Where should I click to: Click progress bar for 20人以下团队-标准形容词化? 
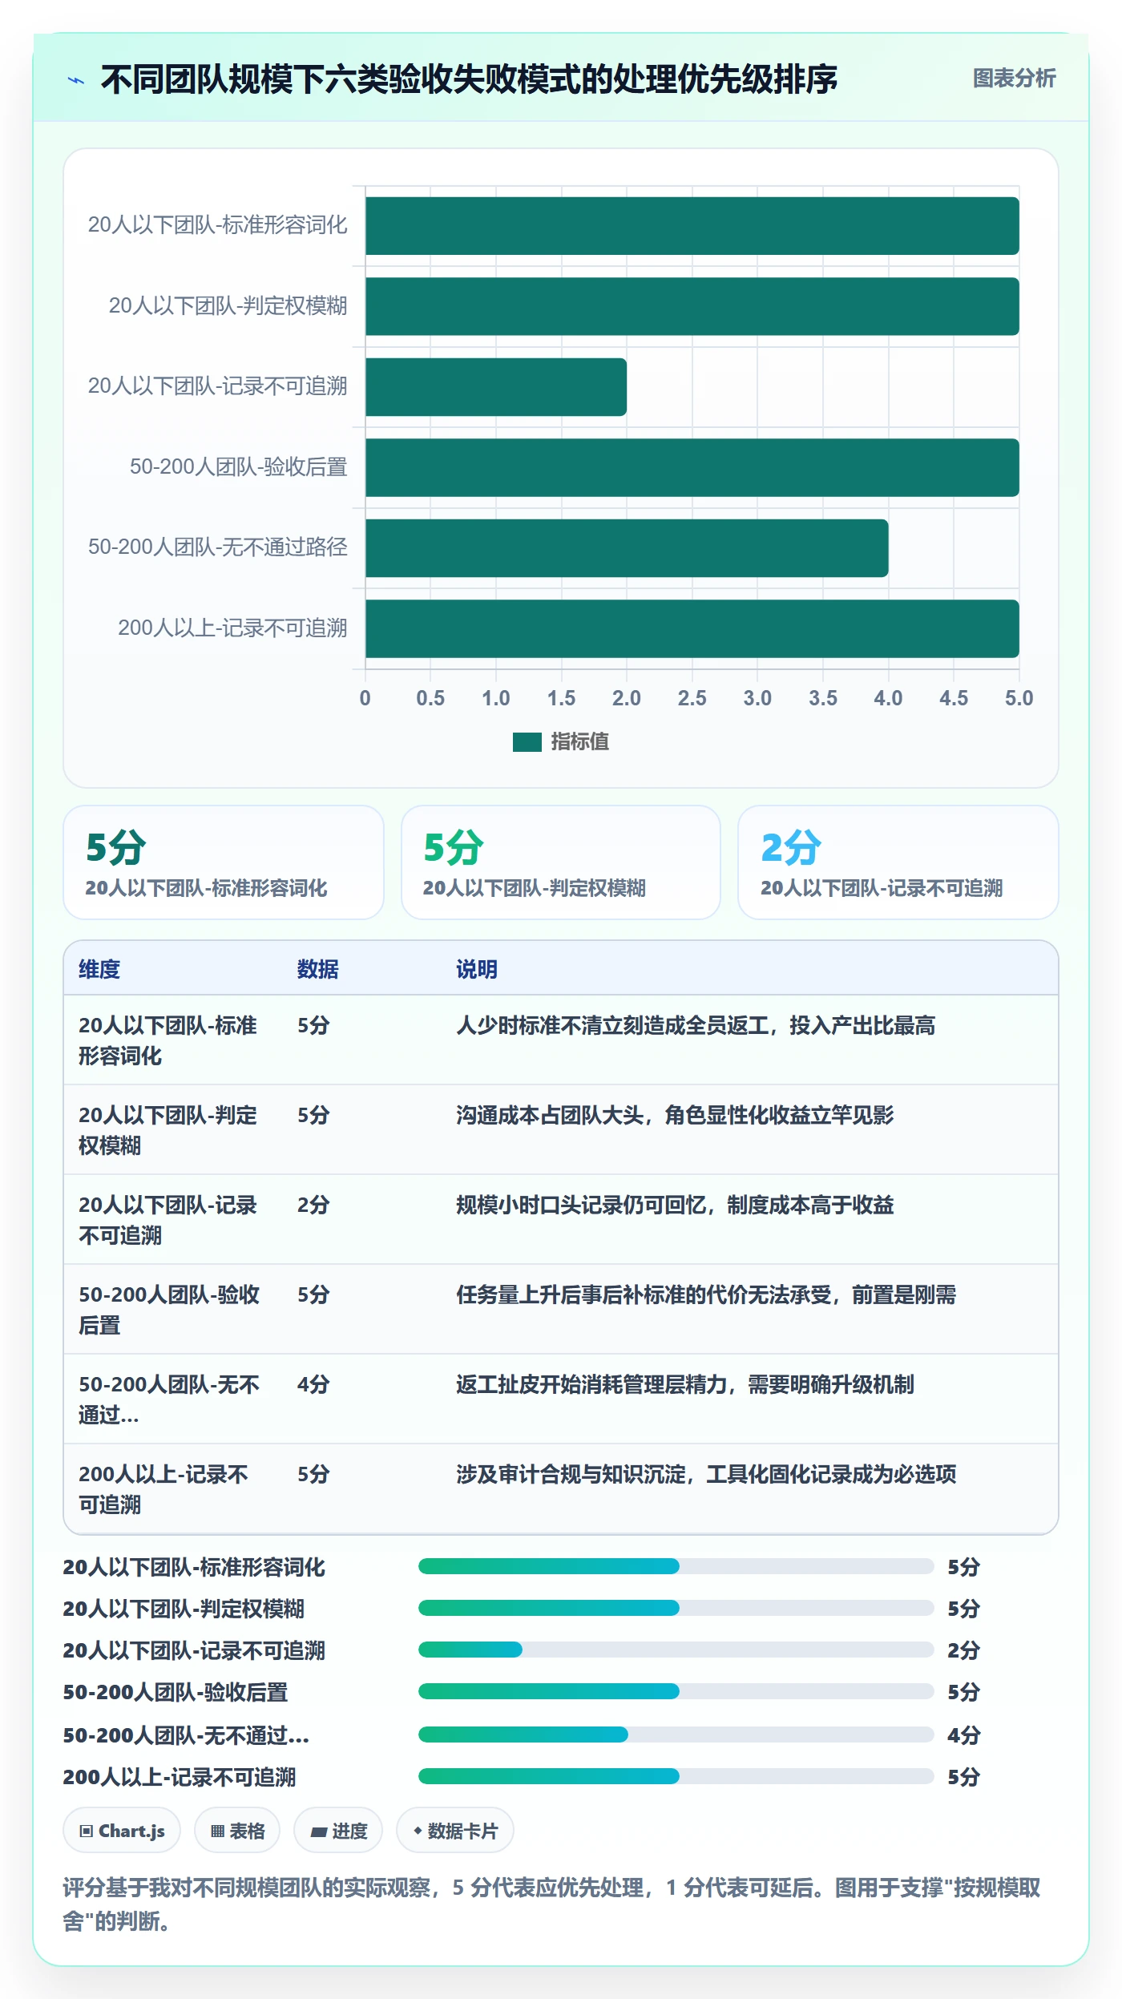(676, 1566)
